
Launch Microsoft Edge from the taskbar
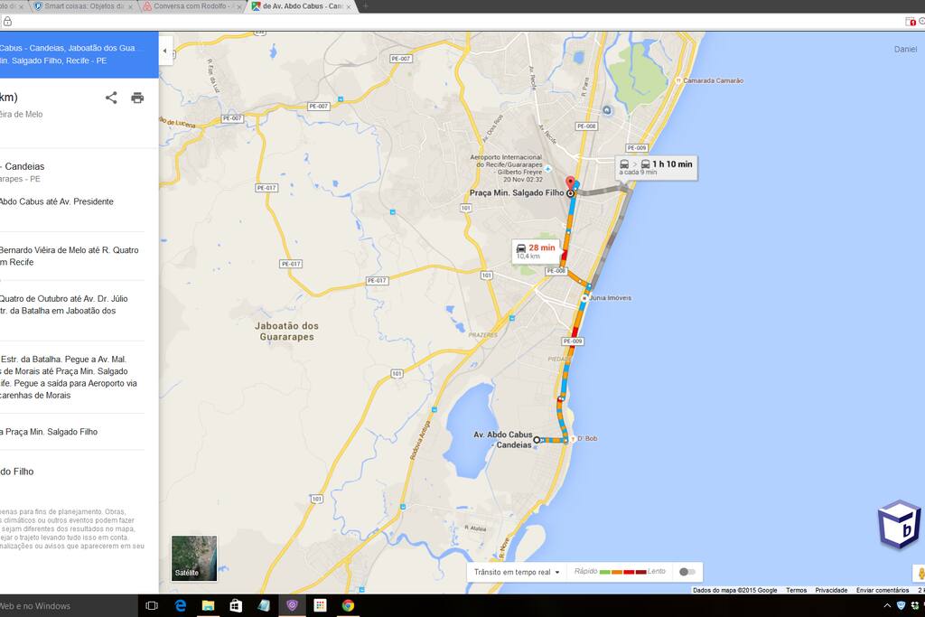pyautogui.click(x=181, y=606)
